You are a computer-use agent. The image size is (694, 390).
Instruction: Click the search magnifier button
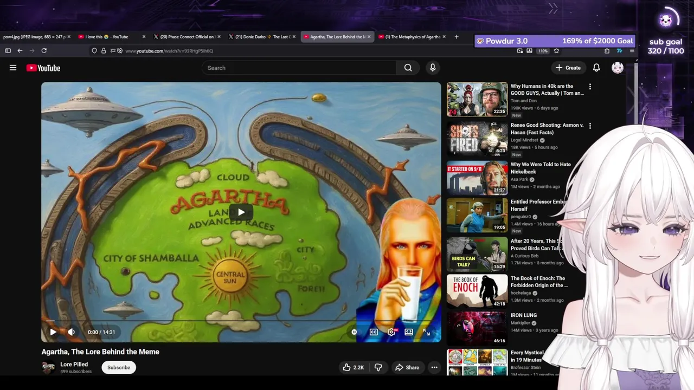click(408, 68)
